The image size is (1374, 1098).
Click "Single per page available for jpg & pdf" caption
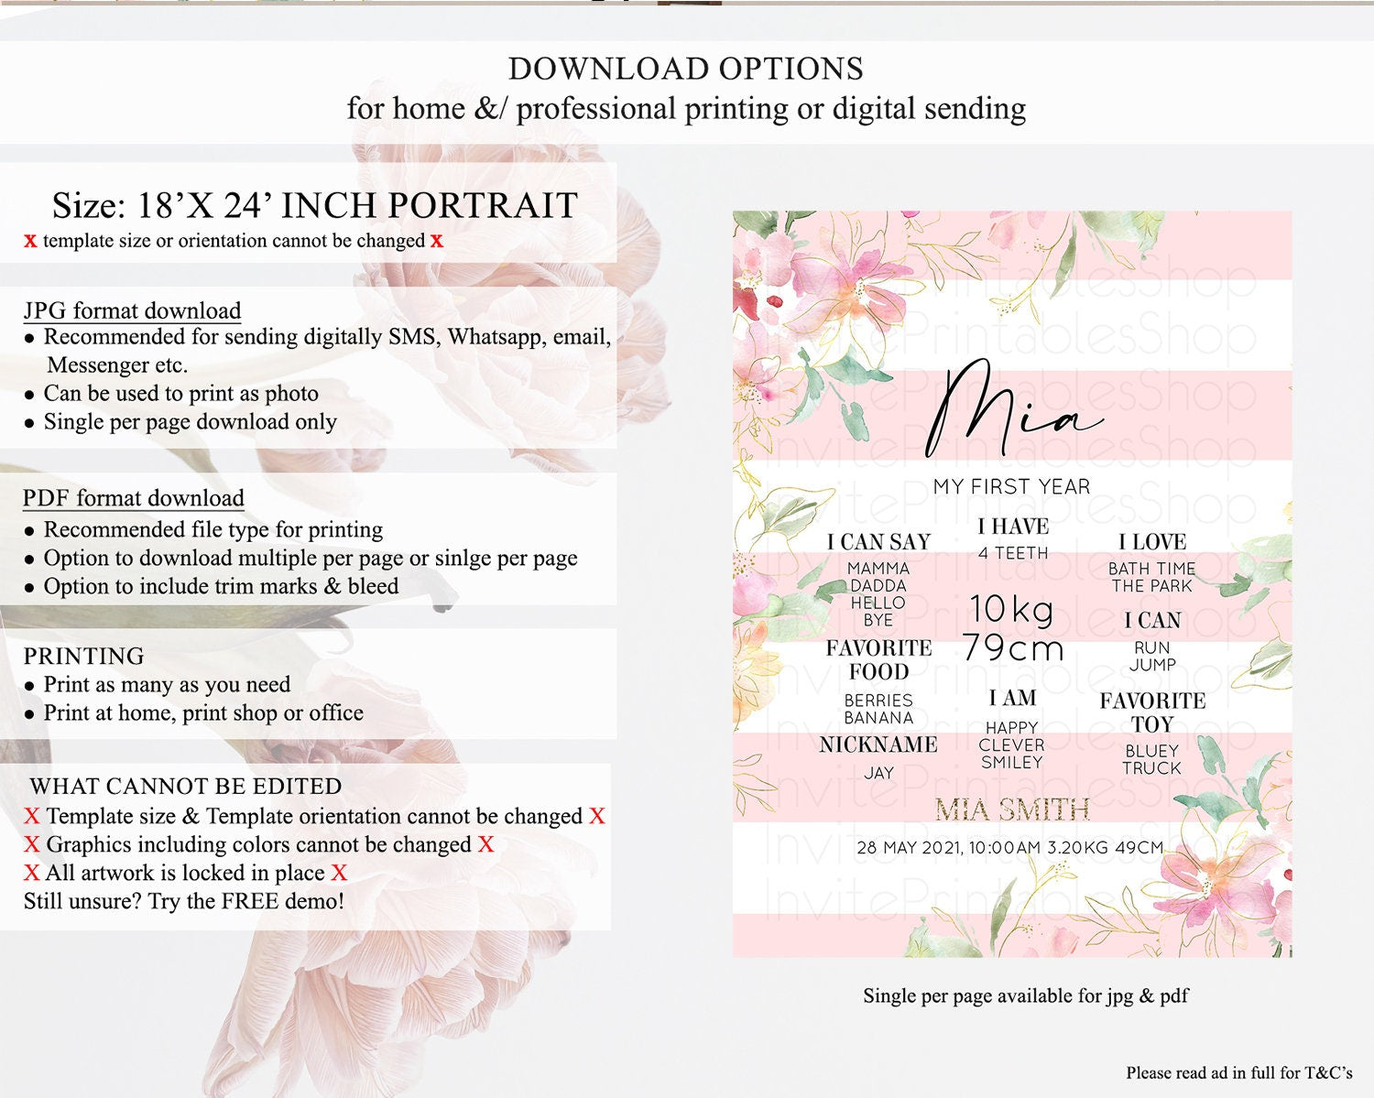click(x=1025, y=995)
